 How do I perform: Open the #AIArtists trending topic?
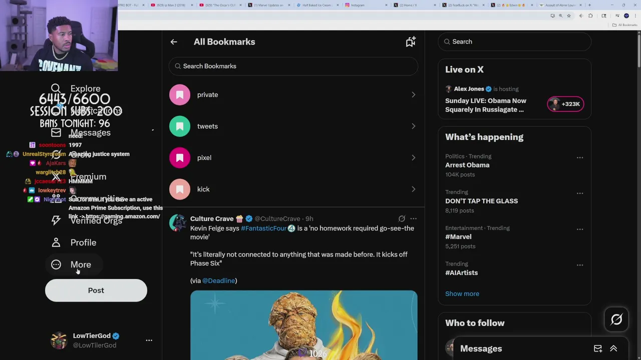click(x=462, y=272)
